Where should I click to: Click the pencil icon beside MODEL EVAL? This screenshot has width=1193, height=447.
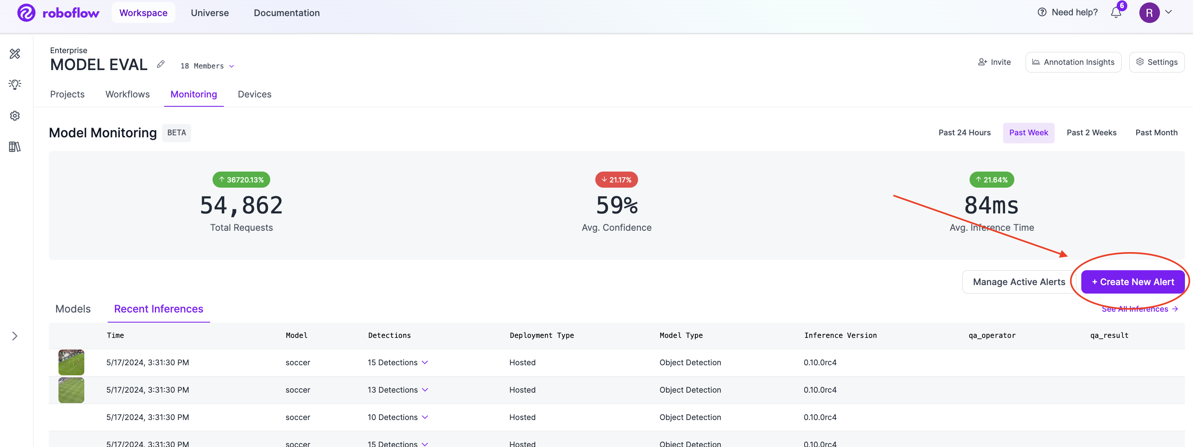[x=161, y=64]
